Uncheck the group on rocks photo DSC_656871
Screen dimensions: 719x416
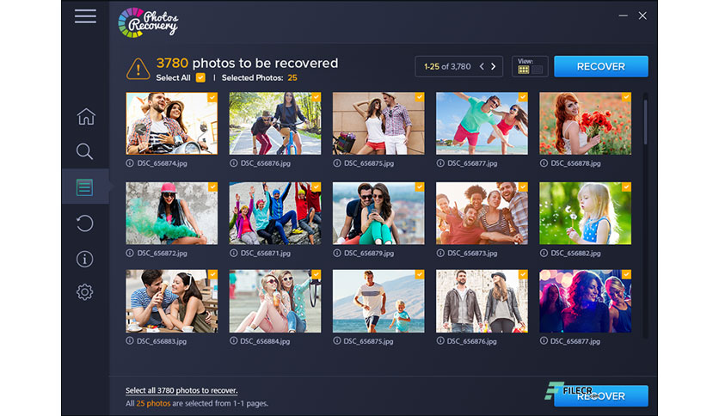316,187
